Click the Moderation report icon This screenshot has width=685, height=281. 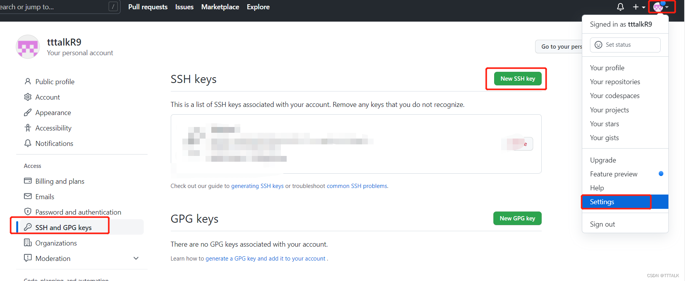pyautogui.click(x=28, y=258)
